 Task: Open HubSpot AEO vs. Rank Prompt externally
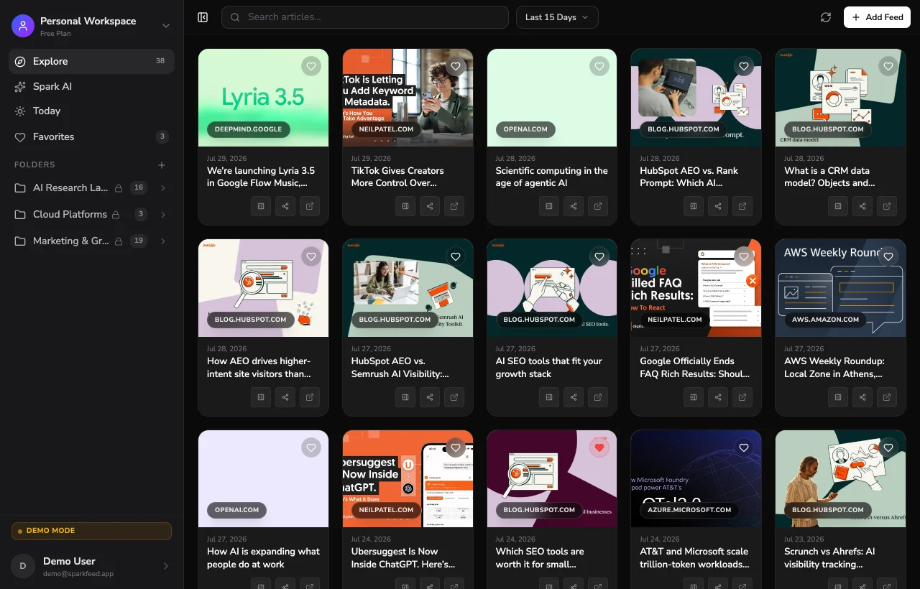coord(742,206)
